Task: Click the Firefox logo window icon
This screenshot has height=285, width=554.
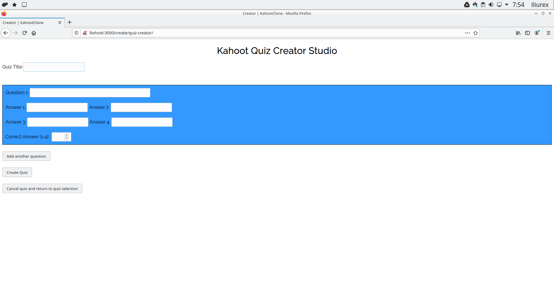Action: (4, 13)
